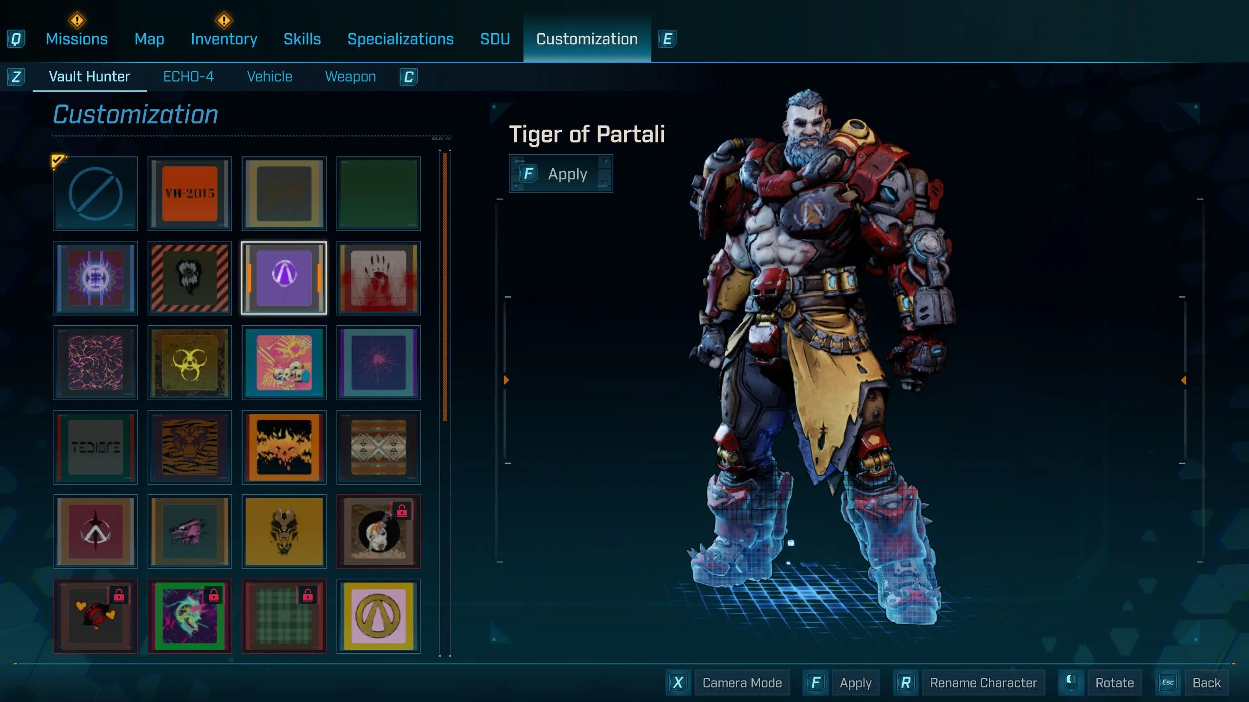1249x702 pixels.
Task: Pick the locked psycho mask skin tile
Action: (x=379, y=531)
